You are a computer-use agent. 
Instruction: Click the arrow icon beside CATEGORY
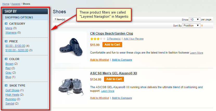7,24
